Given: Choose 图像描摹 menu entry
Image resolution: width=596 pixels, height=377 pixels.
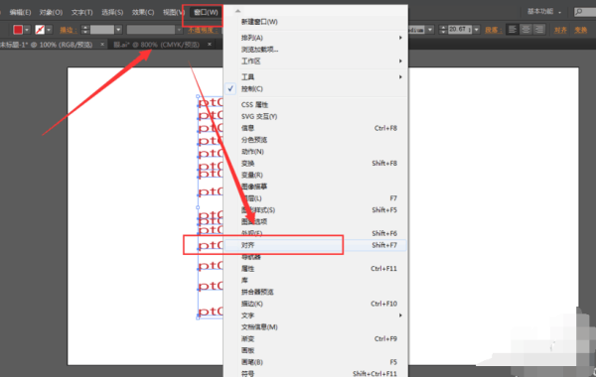Looking at the screenshot, I should tap(316, 187).
